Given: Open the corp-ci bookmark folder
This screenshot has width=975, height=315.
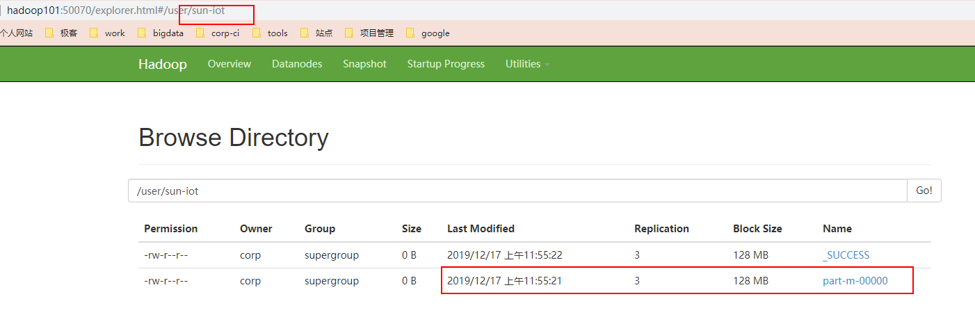Looking at the screenshot, I should click(218, 33).
